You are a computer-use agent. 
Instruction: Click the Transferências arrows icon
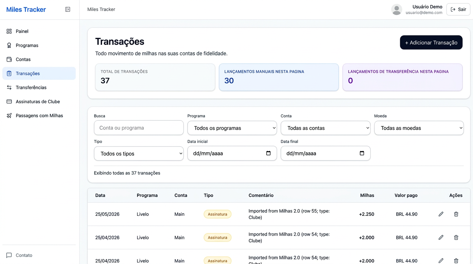[9, 88]
